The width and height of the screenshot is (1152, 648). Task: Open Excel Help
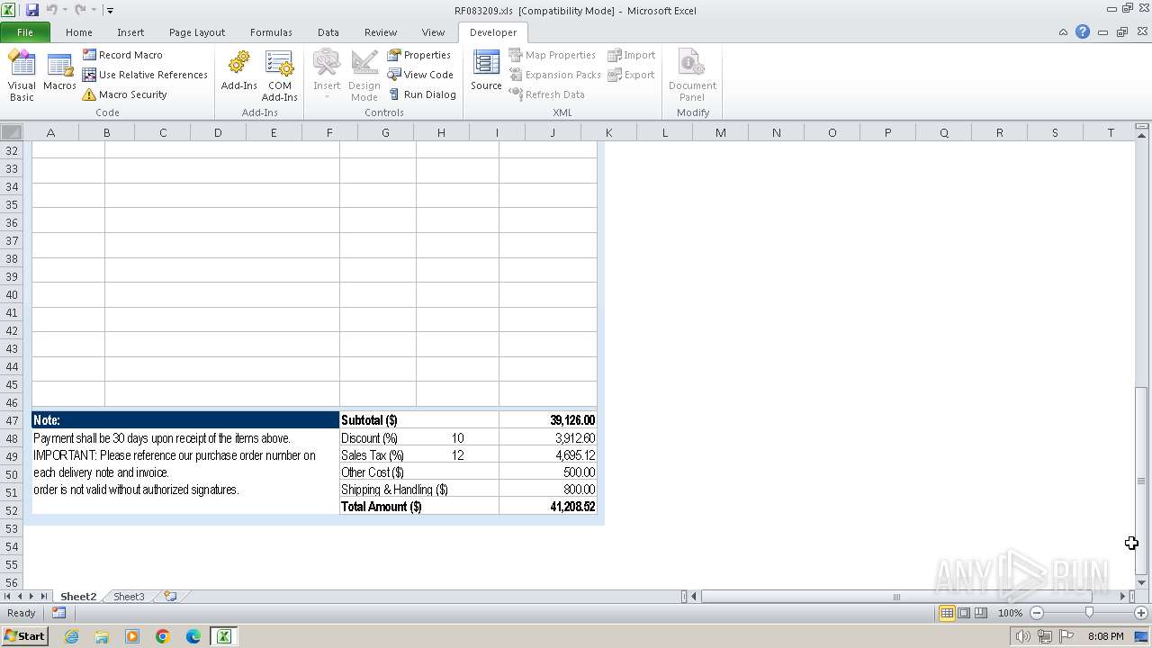(x=1083, y=31)
